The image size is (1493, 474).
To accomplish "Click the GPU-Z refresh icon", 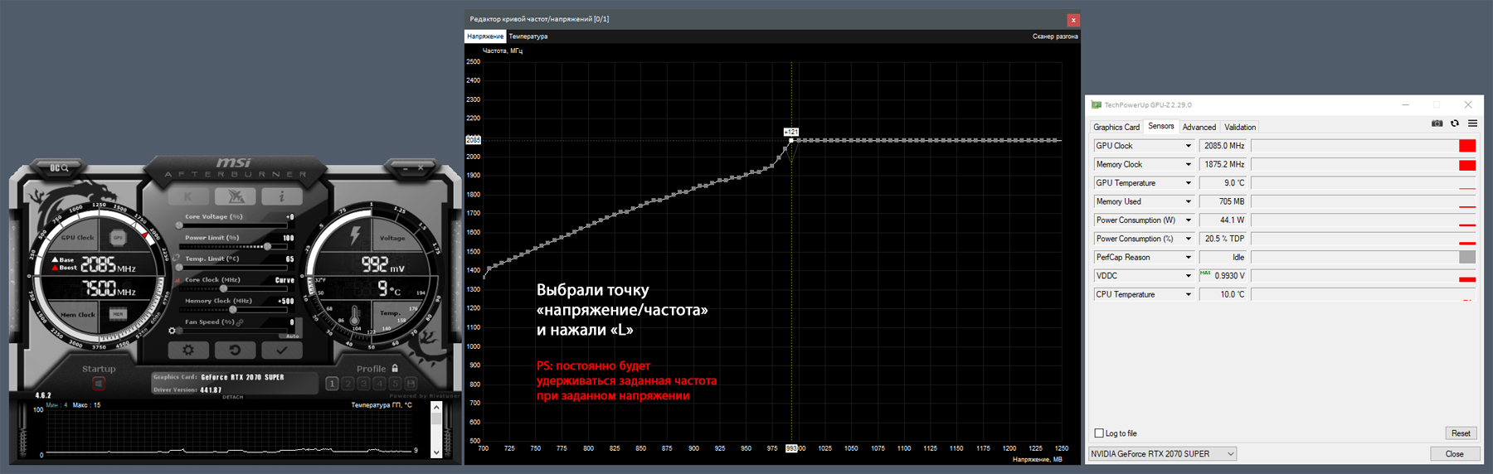I will tap(1455, 123).
